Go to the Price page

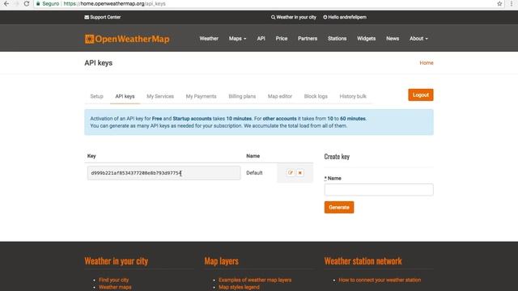[x=282, y=39]
